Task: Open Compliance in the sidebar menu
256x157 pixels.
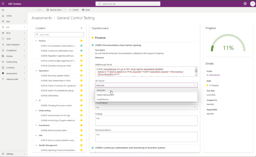Action: (14, 50)
